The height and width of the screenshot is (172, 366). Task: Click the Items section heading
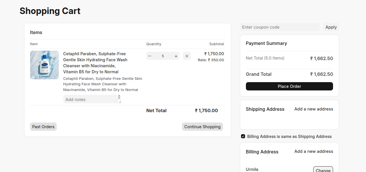[x=36, y=32]
